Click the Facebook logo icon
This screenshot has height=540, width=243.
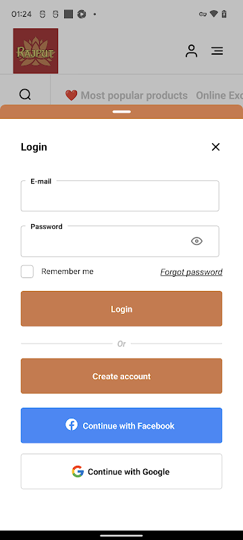pyautogui.click(x=72, y=425)
